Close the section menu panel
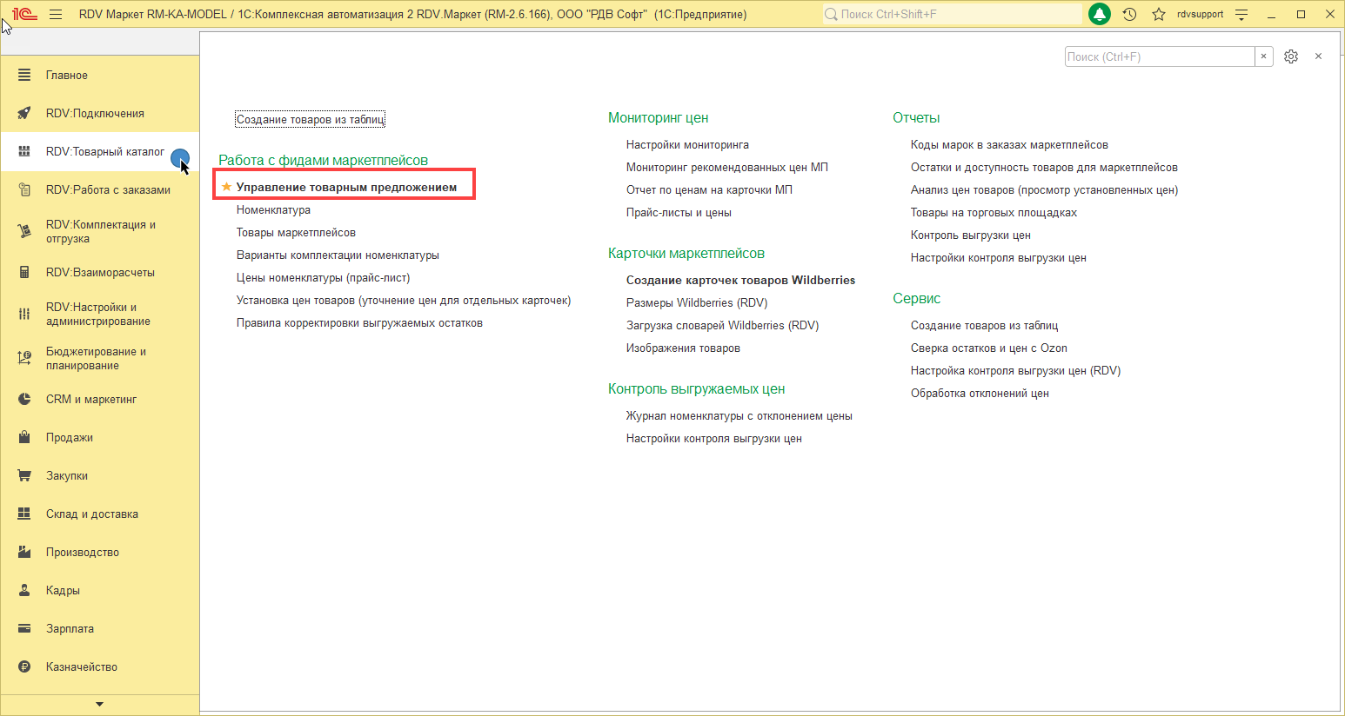The height and width of the screenshot is (716, 1345). coord(1319,56)
